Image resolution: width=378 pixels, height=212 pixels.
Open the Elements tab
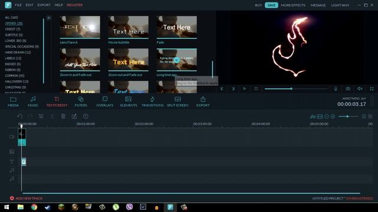[129, 101]
